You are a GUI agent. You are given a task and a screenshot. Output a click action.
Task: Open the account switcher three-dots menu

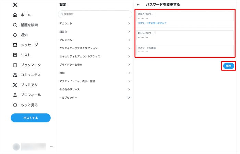coord(51,147)
